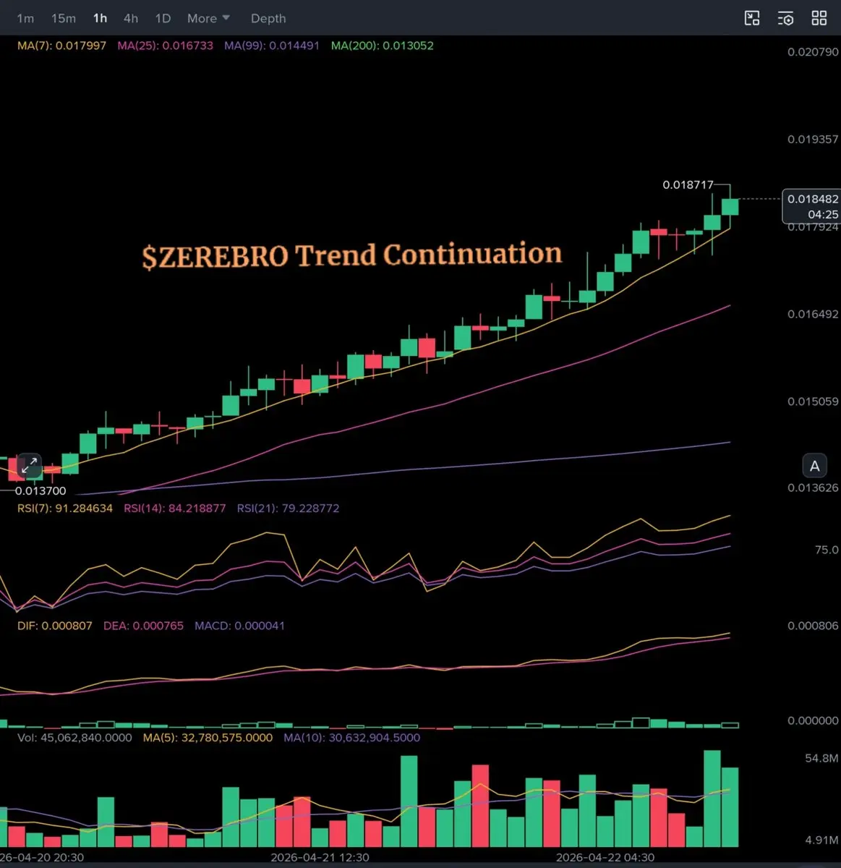Click the 0.016492 price axis value
The height and width of the screenshot is (868, 841).
813,314
